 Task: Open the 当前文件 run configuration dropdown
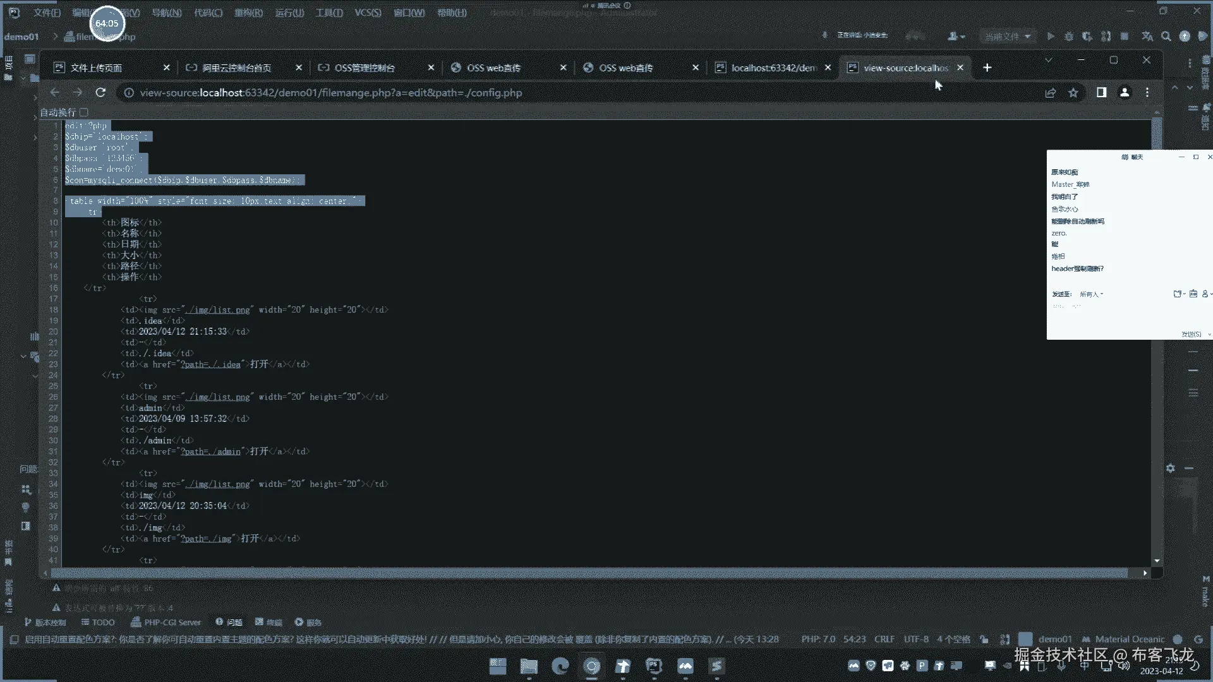tap(1007, 37)
